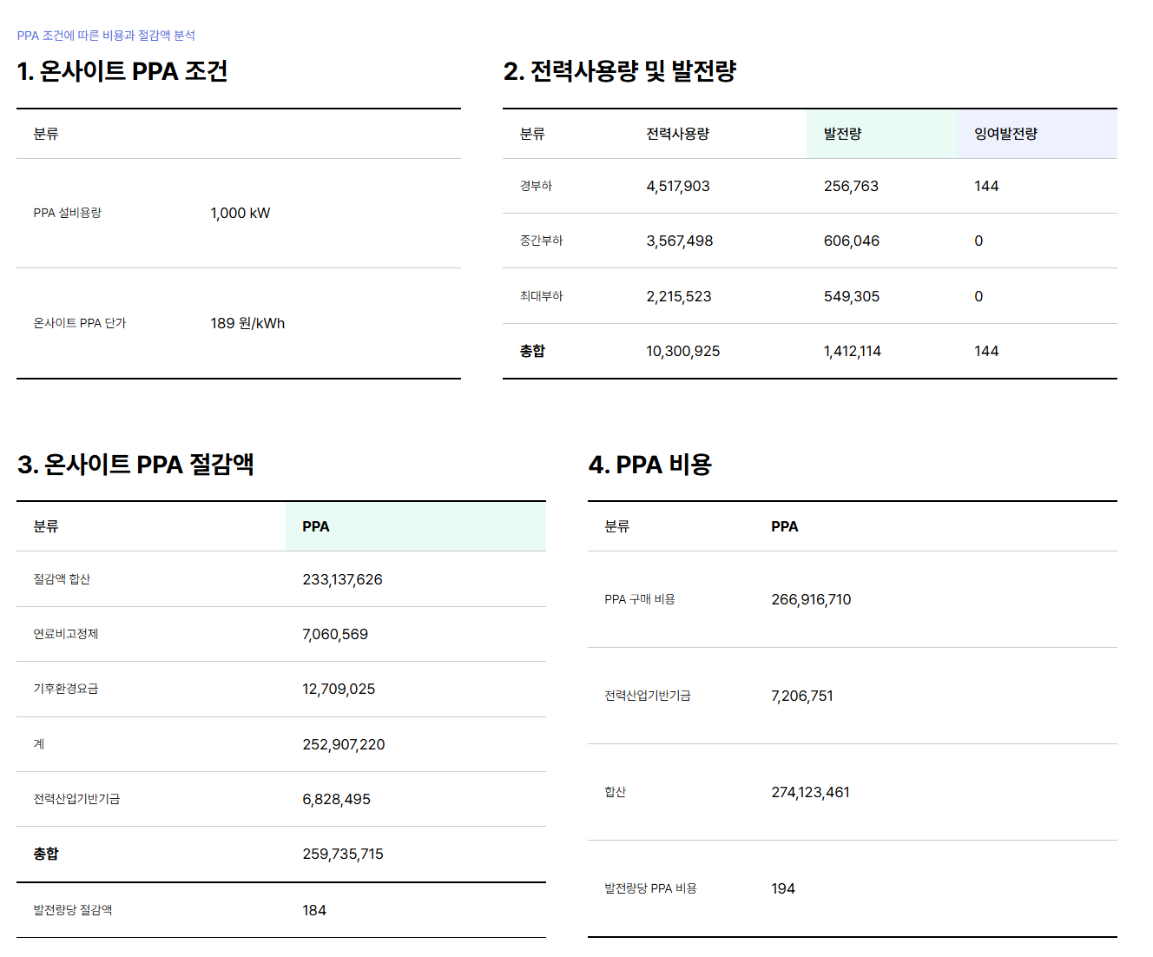The height and width of the screenshot is (957, 1153).
Task: Click the 최대부하 power usage value 2,215,523
Action: coord(678,296)
